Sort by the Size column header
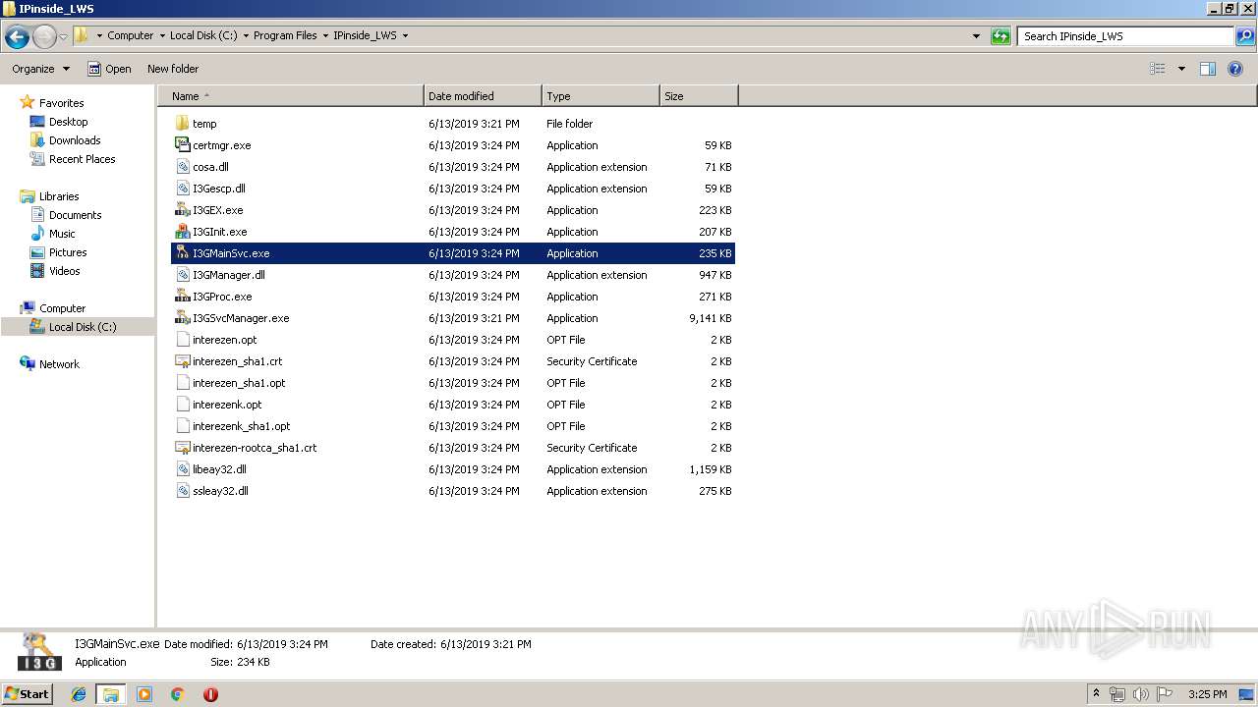Viewport: 1258px width, 707px height. click(699, 96)
